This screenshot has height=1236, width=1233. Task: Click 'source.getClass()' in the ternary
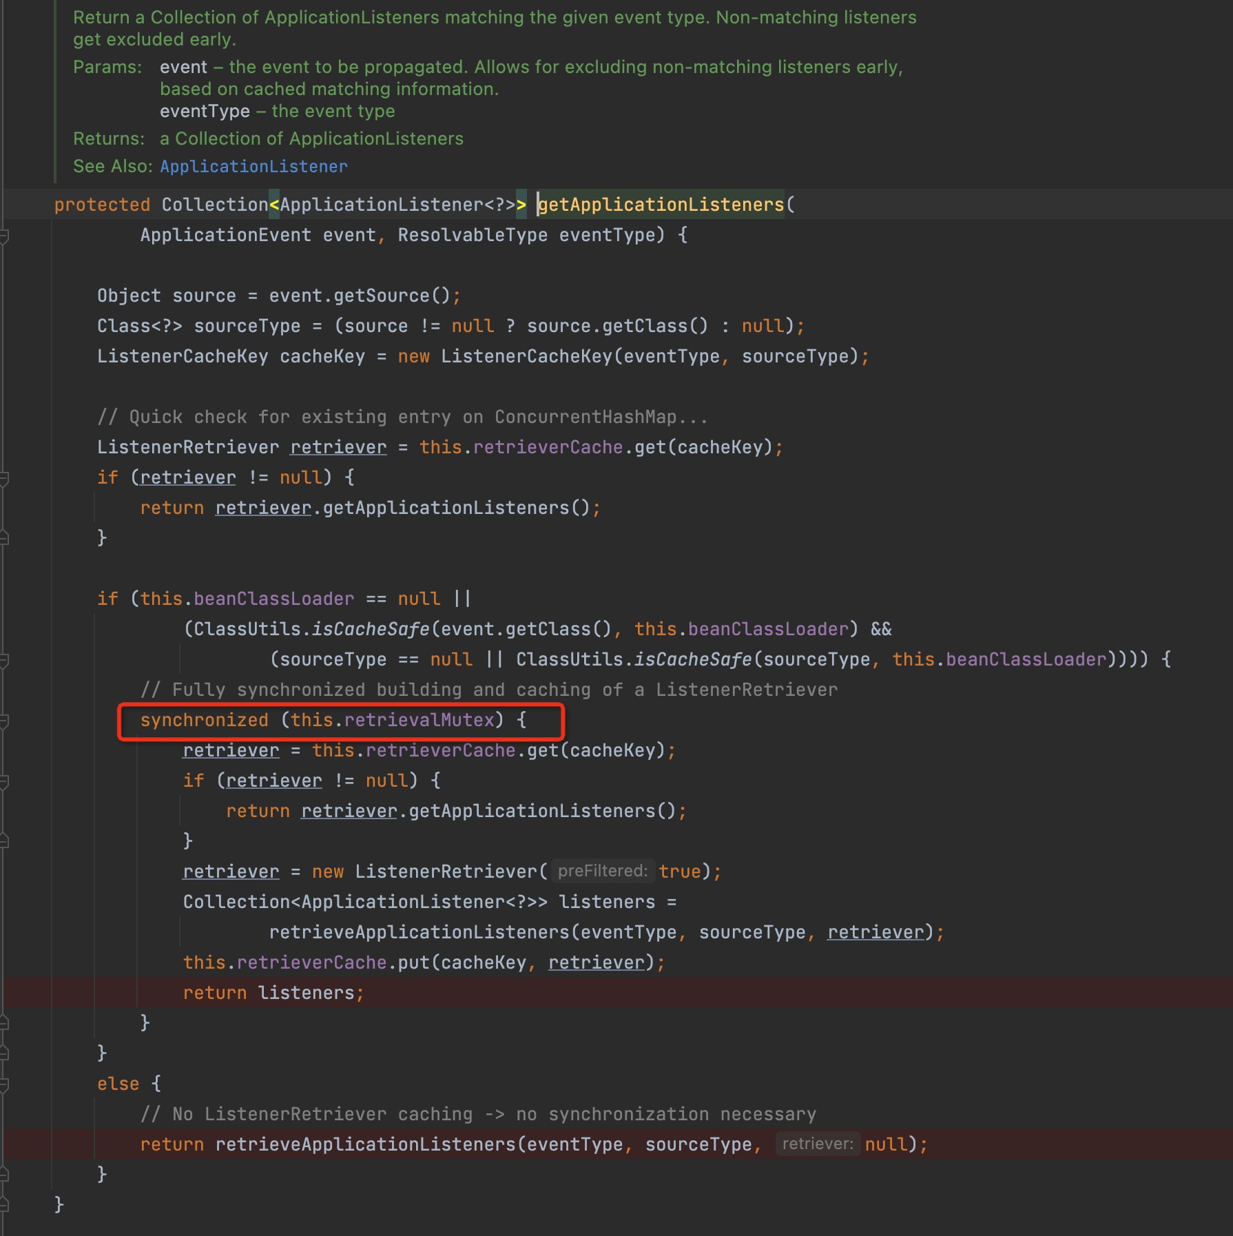click(617, 326)
